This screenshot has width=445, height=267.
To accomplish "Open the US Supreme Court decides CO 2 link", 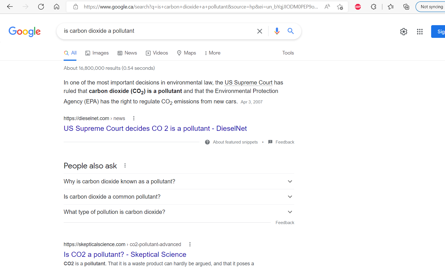I will 155,129.
